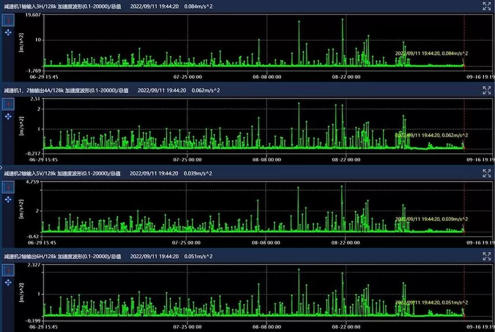Click the pan tool in the 5V chart
Screen dimensions: 495x332
8,200
